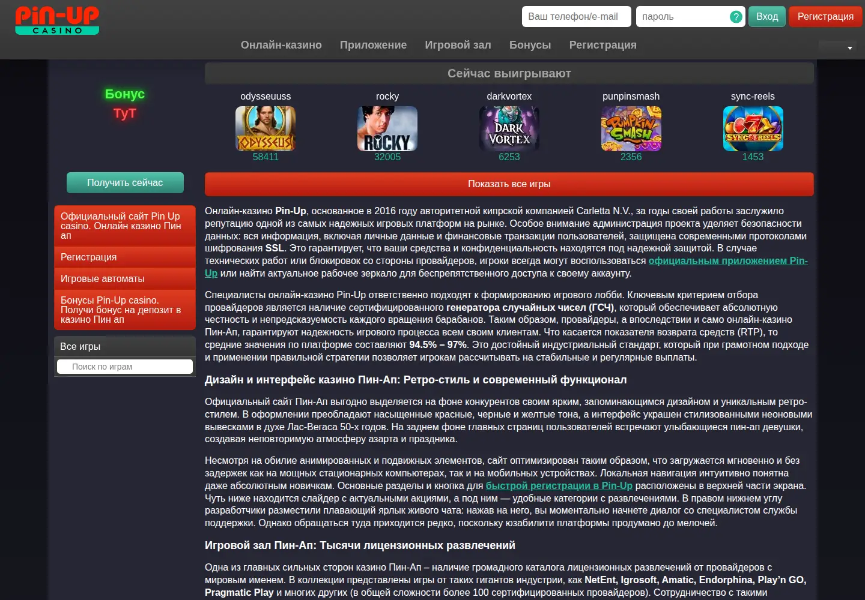This screenshot has width=865, height=600.
Task: Open the sidebar Регистрация link
Action: click(x=125, y=257)
